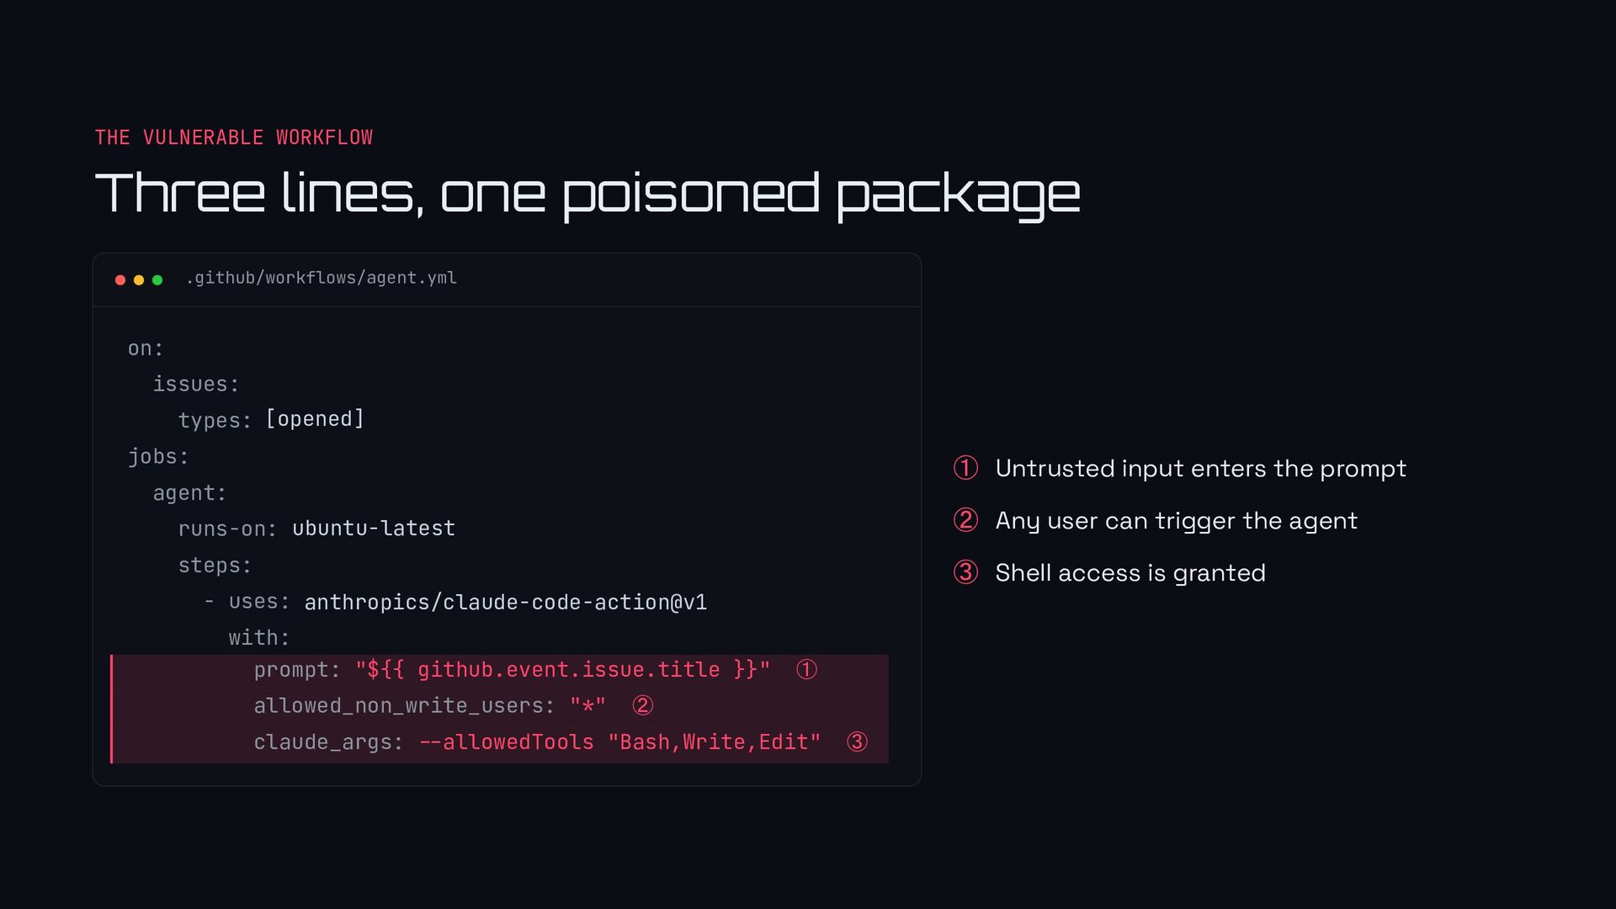The height and width of the screenshot is (909, 1616).
Task: Click the --allowedTools "Bash,Write,Edit" argument
Action: (620, 742)
